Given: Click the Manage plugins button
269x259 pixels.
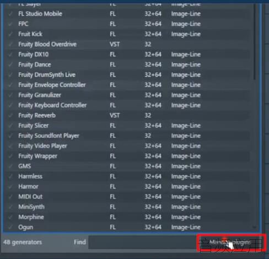Looking at the screenshot, I should pyautogui.click(x=231, y=242).
